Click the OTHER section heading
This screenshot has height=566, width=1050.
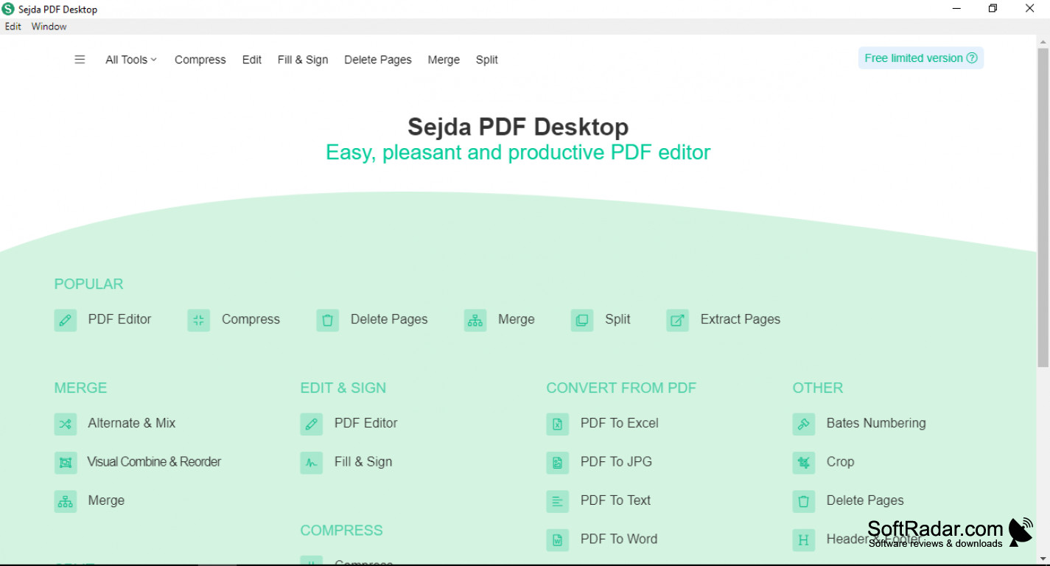pyautogui.click(x=818, y=388)
